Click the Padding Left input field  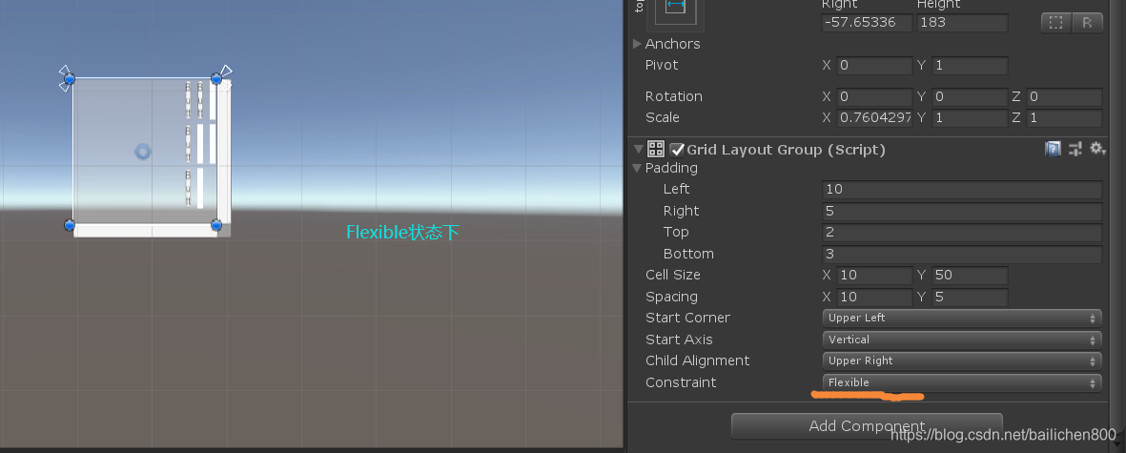pyautogui.click(x=962, y=190)
